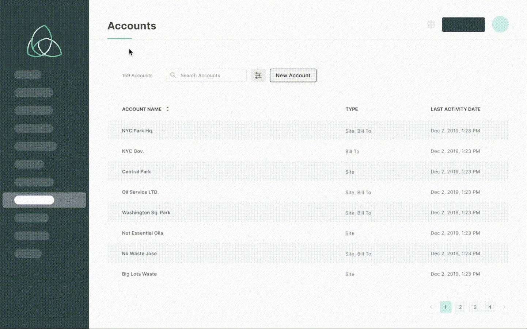The height and width of the screenshot is (329, 527).
Task: Click Bill To type of NYC Gov.
Action: [x=352, y=151]
